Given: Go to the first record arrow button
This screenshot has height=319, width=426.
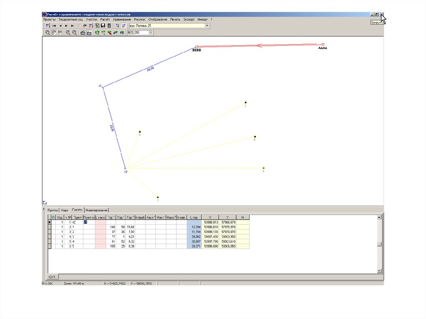Looking at the screenshot, I should click(54, 26).
